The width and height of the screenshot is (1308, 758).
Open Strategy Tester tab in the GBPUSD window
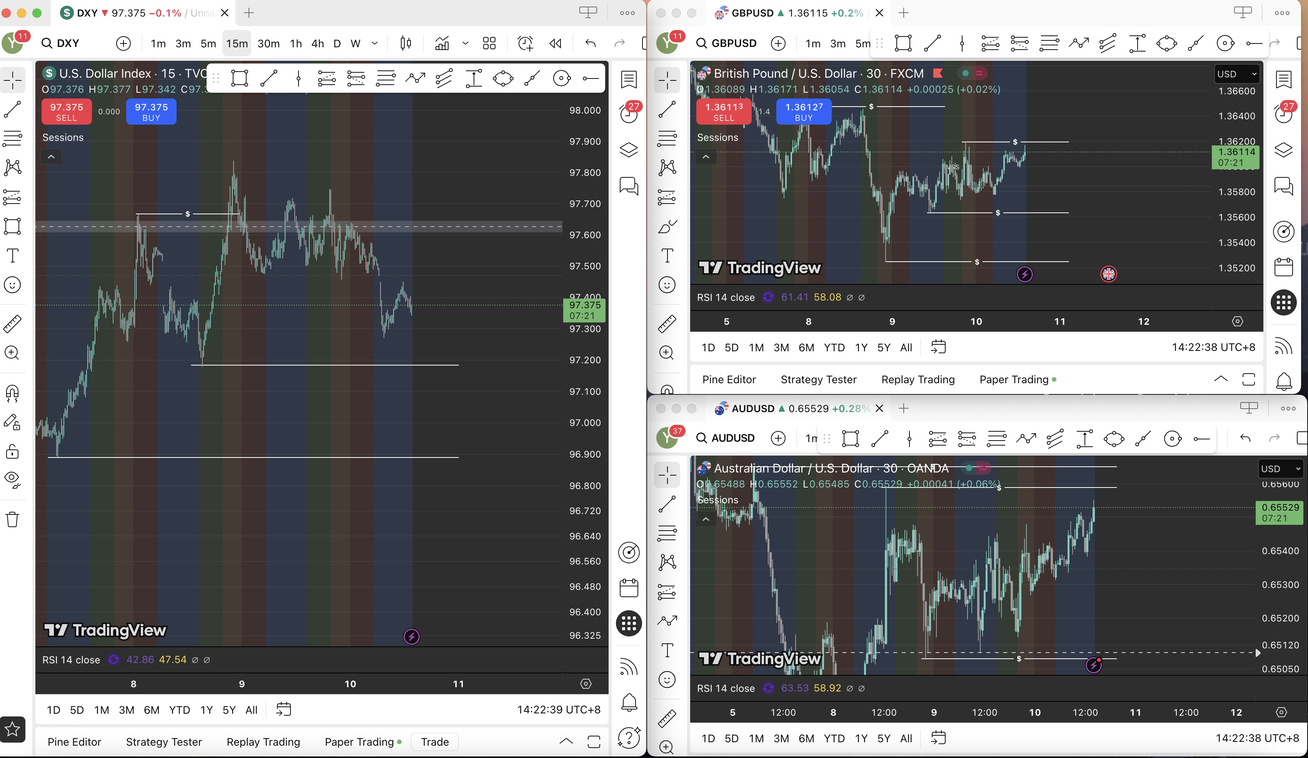pos(819,379)
